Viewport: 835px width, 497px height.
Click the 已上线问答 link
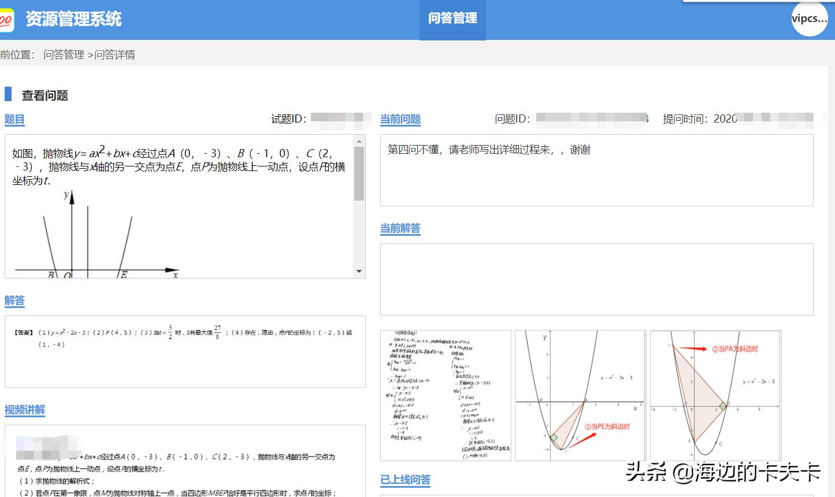[x=406, y=480]
